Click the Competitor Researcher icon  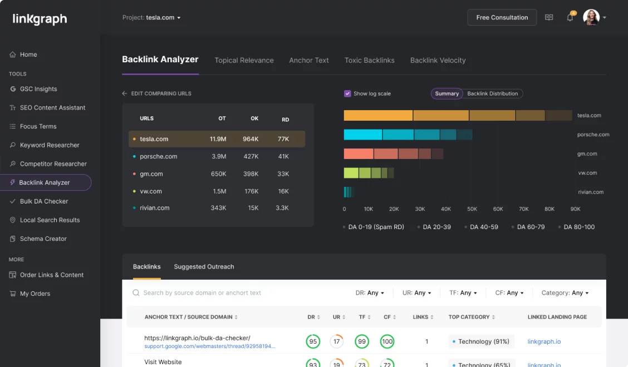12,163
